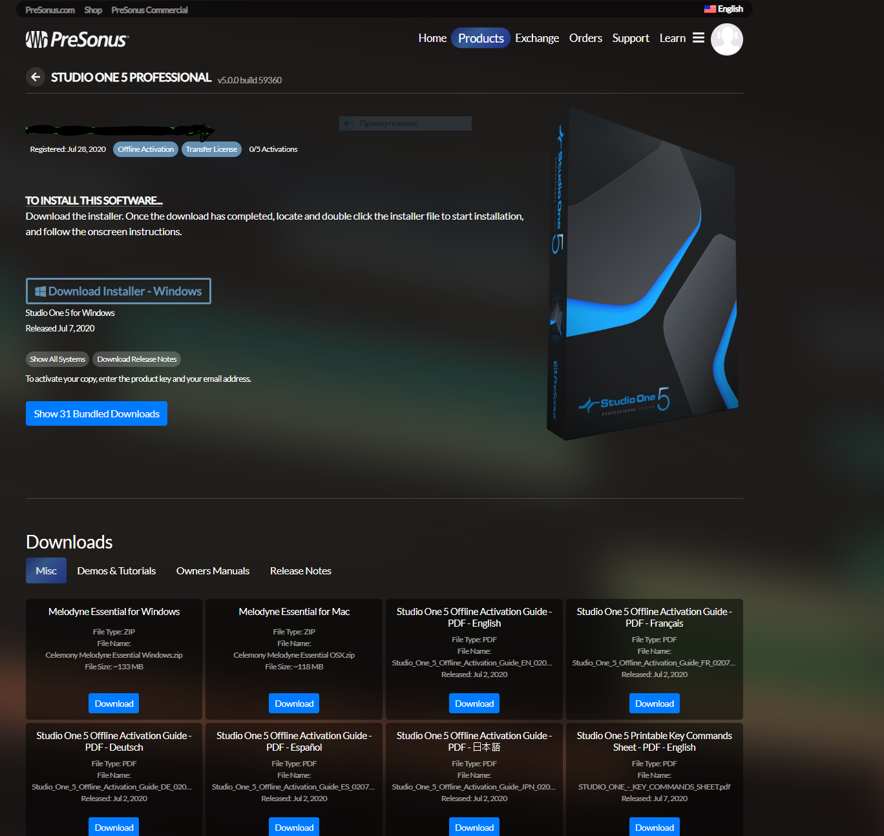Click the v5.0.0 build 59360 text
The width and height of the screenshot is (884, 836).
249,80
